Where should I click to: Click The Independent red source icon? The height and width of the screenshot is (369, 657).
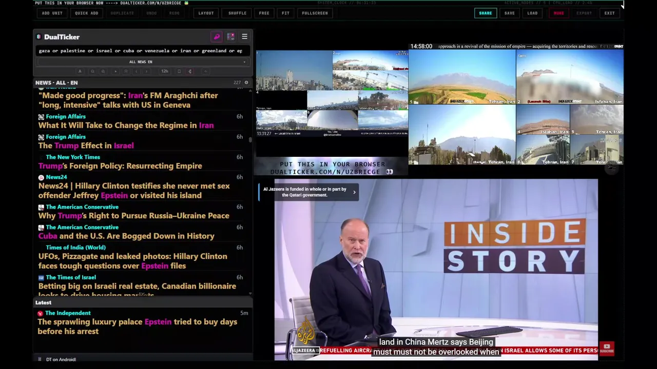40,313
